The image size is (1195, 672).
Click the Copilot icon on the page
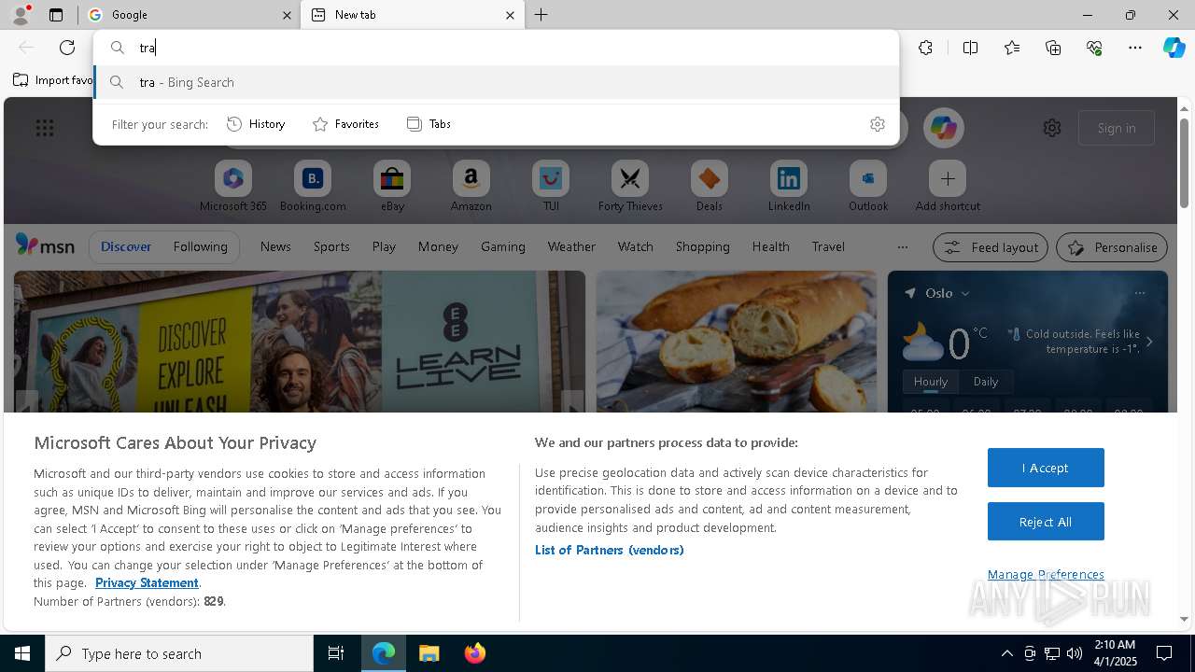click(x=944, y=128)
